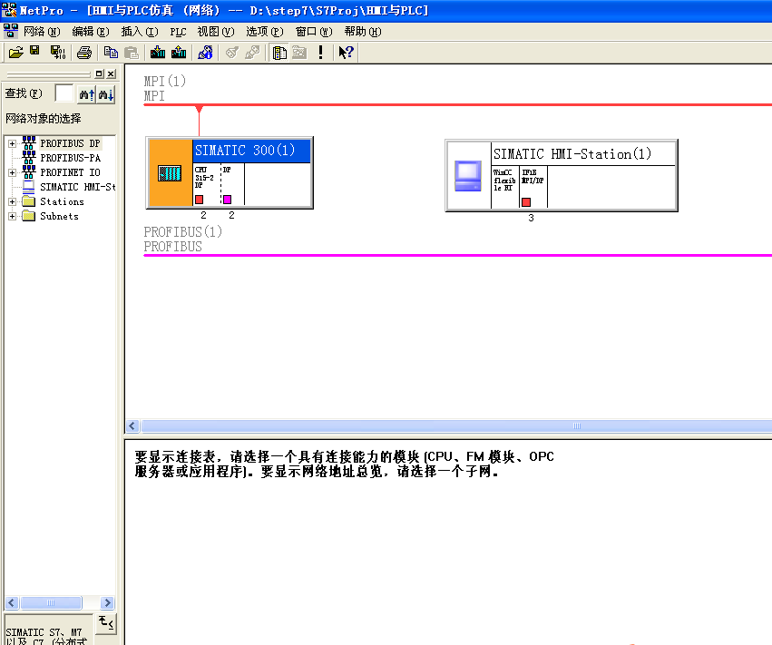The width and height of the screenshot is (772, 645).
Task: Click the NetPro icon in menu bar
Action: pyautogui.click(x=10, y=32)
